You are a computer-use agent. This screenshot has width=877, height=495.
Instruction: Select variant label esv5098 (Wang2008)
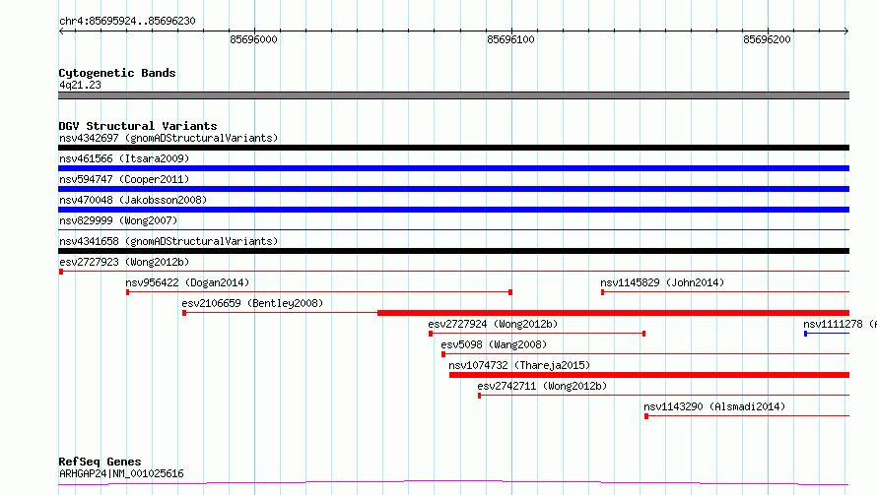[x=494, y=344]
